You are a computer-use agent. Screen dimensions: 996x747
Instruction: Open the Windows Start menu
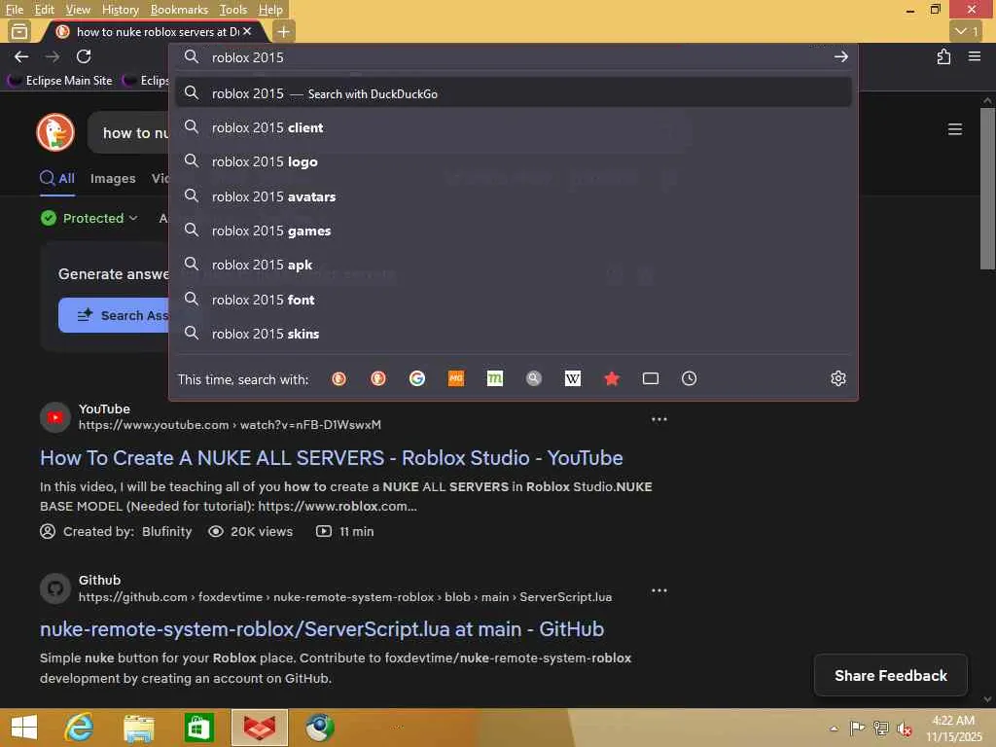click(x=24, y=728)
